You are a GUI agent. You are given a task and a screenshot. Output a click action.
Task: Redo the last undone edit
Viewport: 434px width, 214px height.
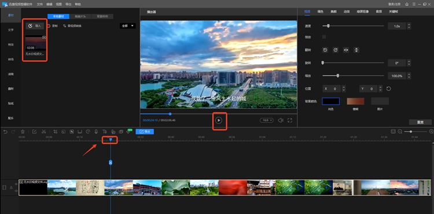pyautogui.click(x=13, y=132)
